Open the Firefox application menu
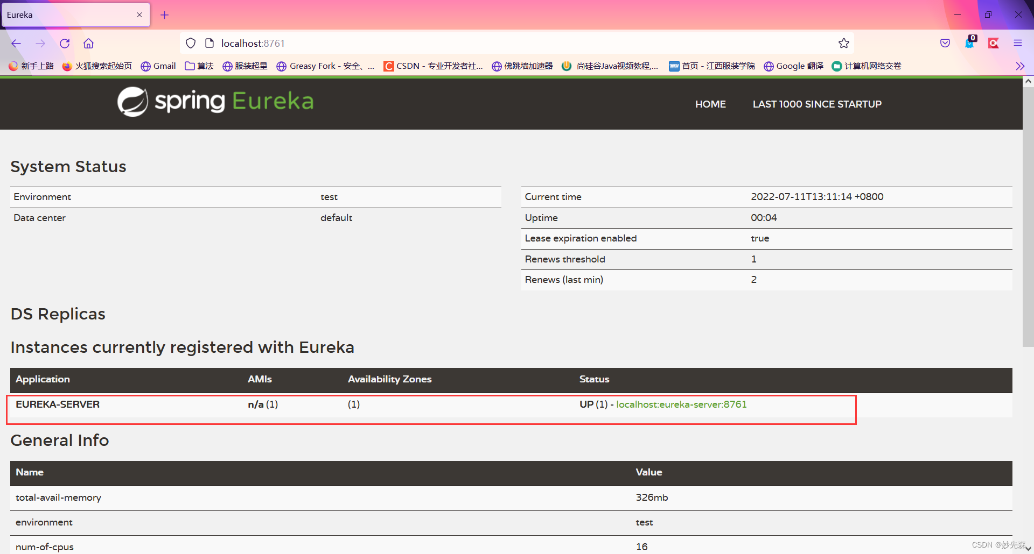The width and height of the screenshot is (1034, 554). click(x=1018, y=44)
